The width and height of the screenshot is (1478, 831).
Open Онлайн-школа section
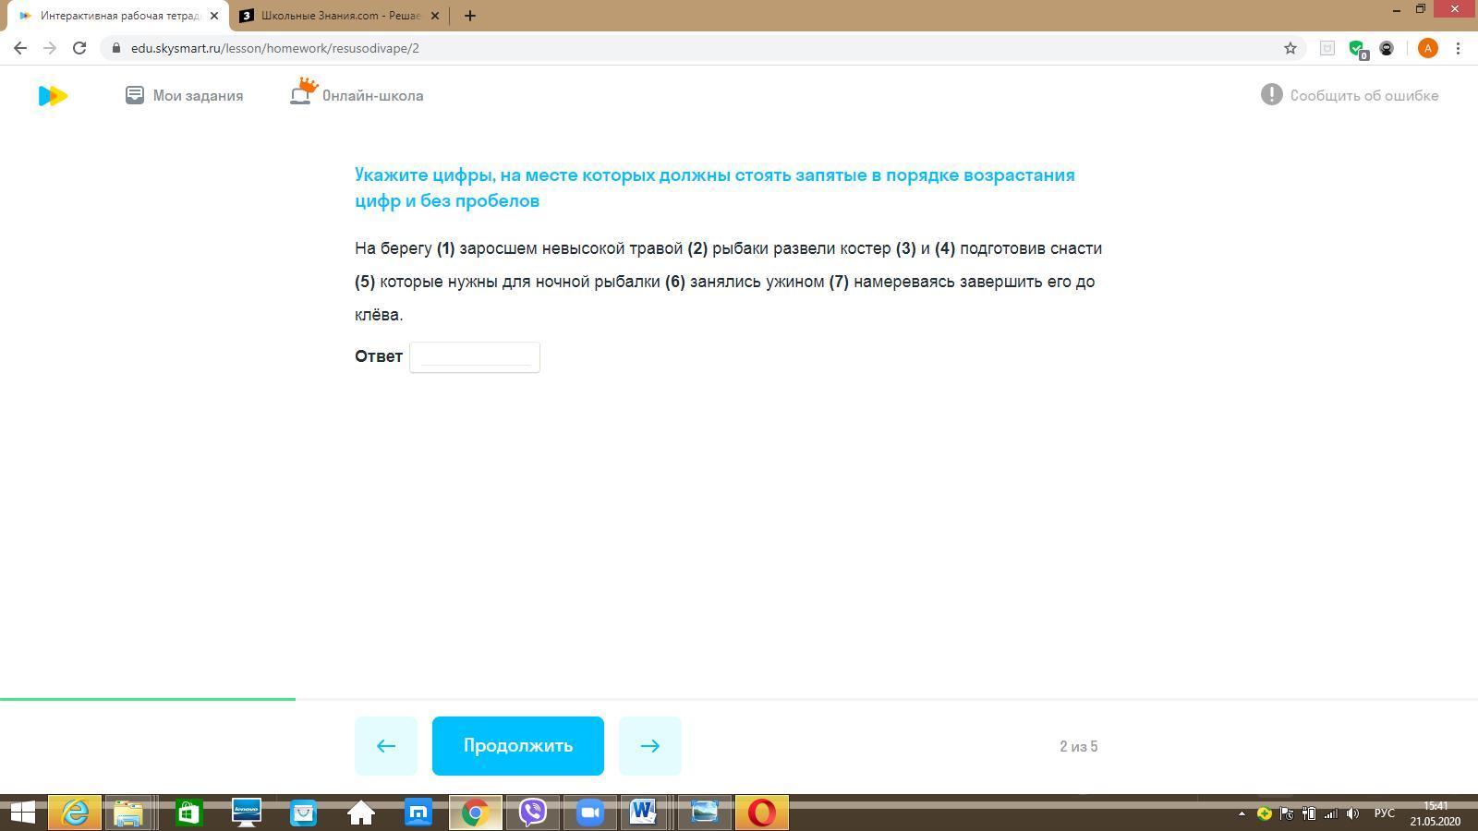click(357, 95)
